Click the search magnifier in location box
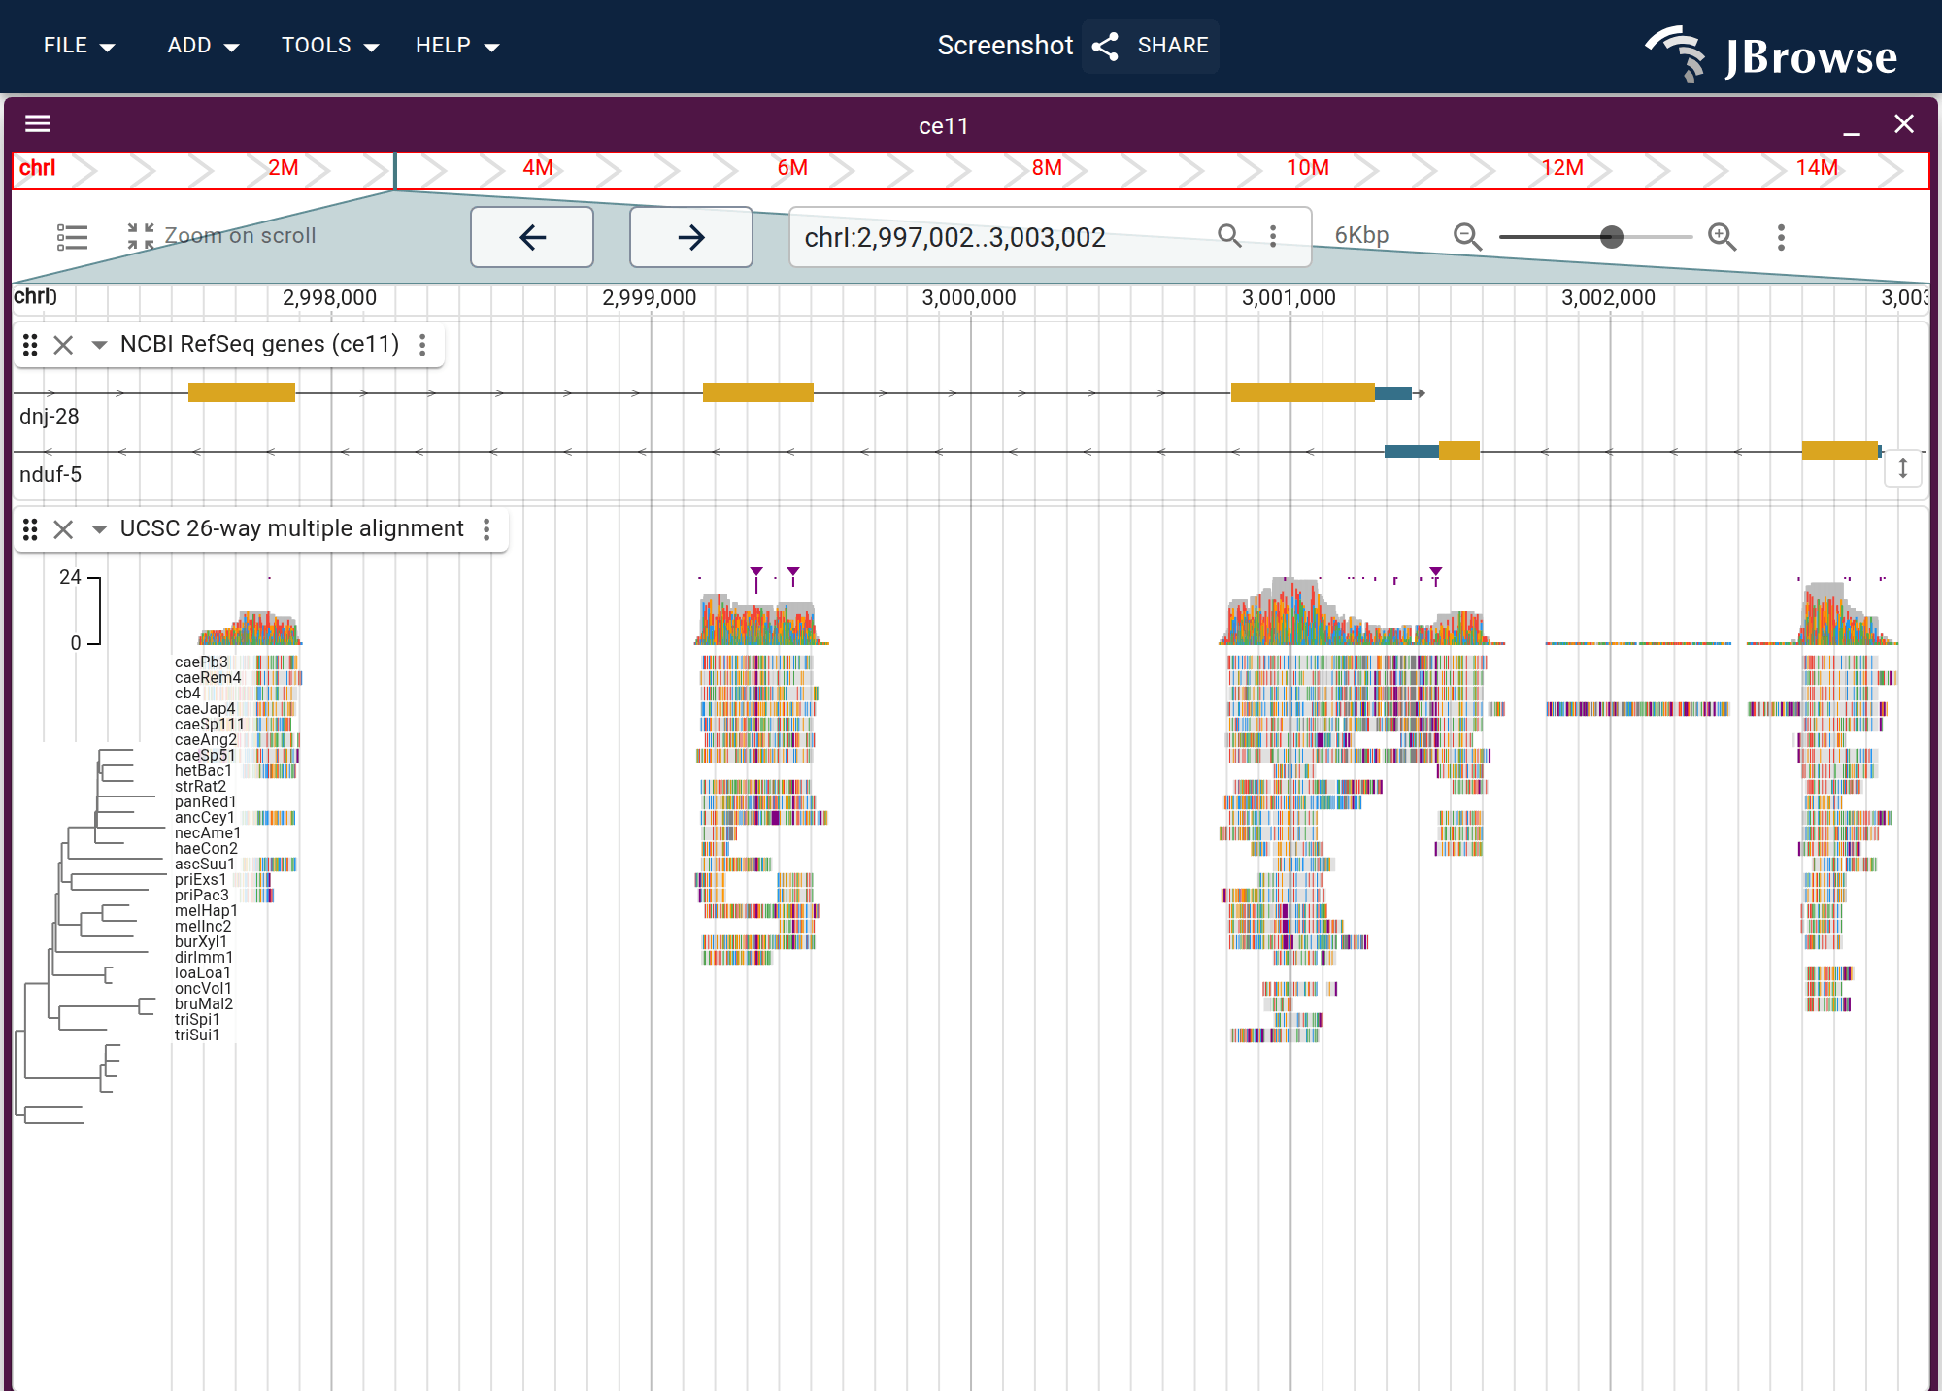Image resolution: width=1942 pixels, height=1391 pixels. [1229, 236]
